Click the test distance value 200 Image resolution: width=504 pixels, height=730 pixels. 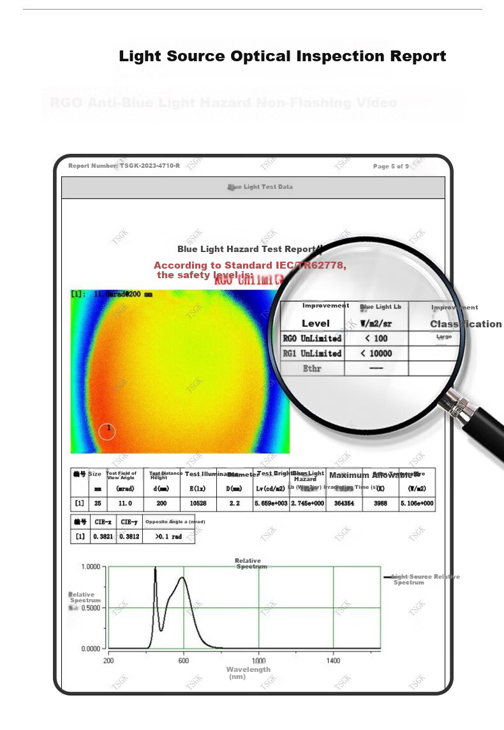pos(161,503)
